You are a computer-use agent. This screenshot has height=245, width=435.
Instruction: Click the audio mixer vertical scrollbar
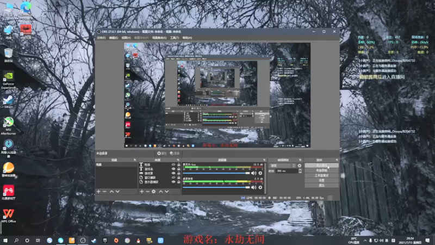[x=265, y=179]
